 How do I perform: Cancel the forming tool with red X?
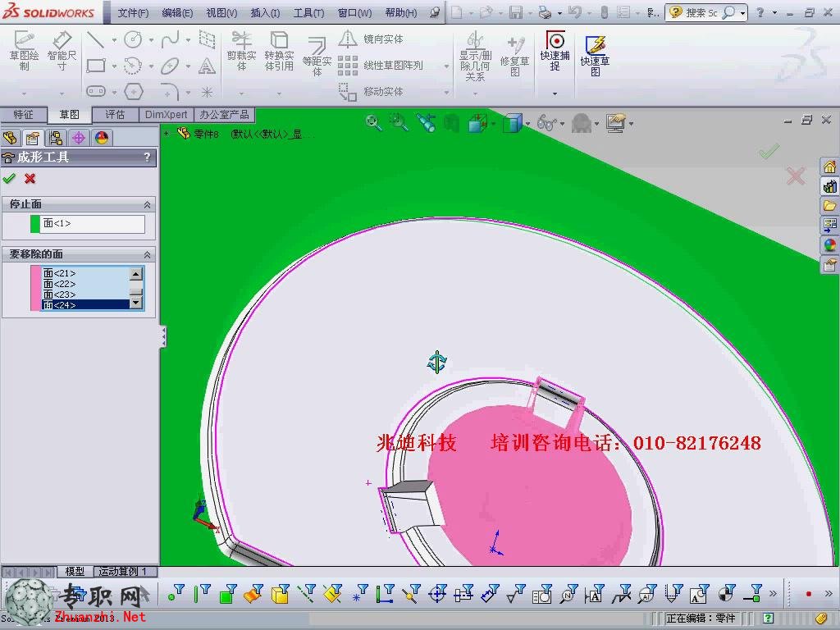tap(30, 178)
